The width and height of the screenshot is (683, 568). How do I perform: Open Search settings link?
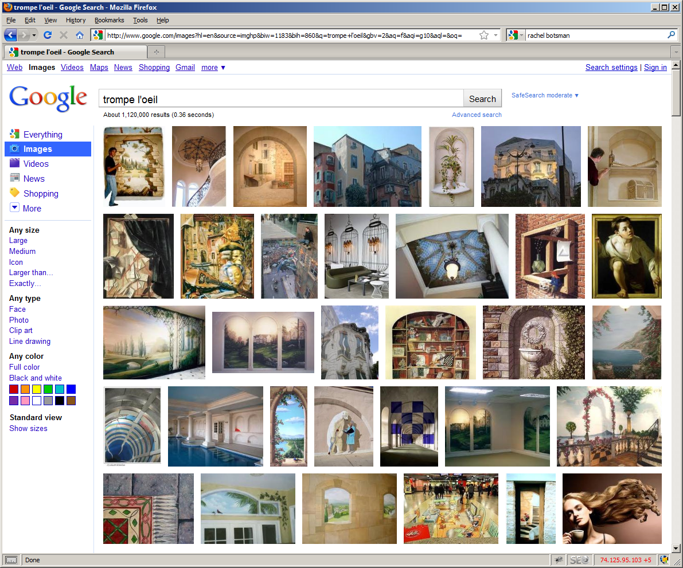[611, 68]
